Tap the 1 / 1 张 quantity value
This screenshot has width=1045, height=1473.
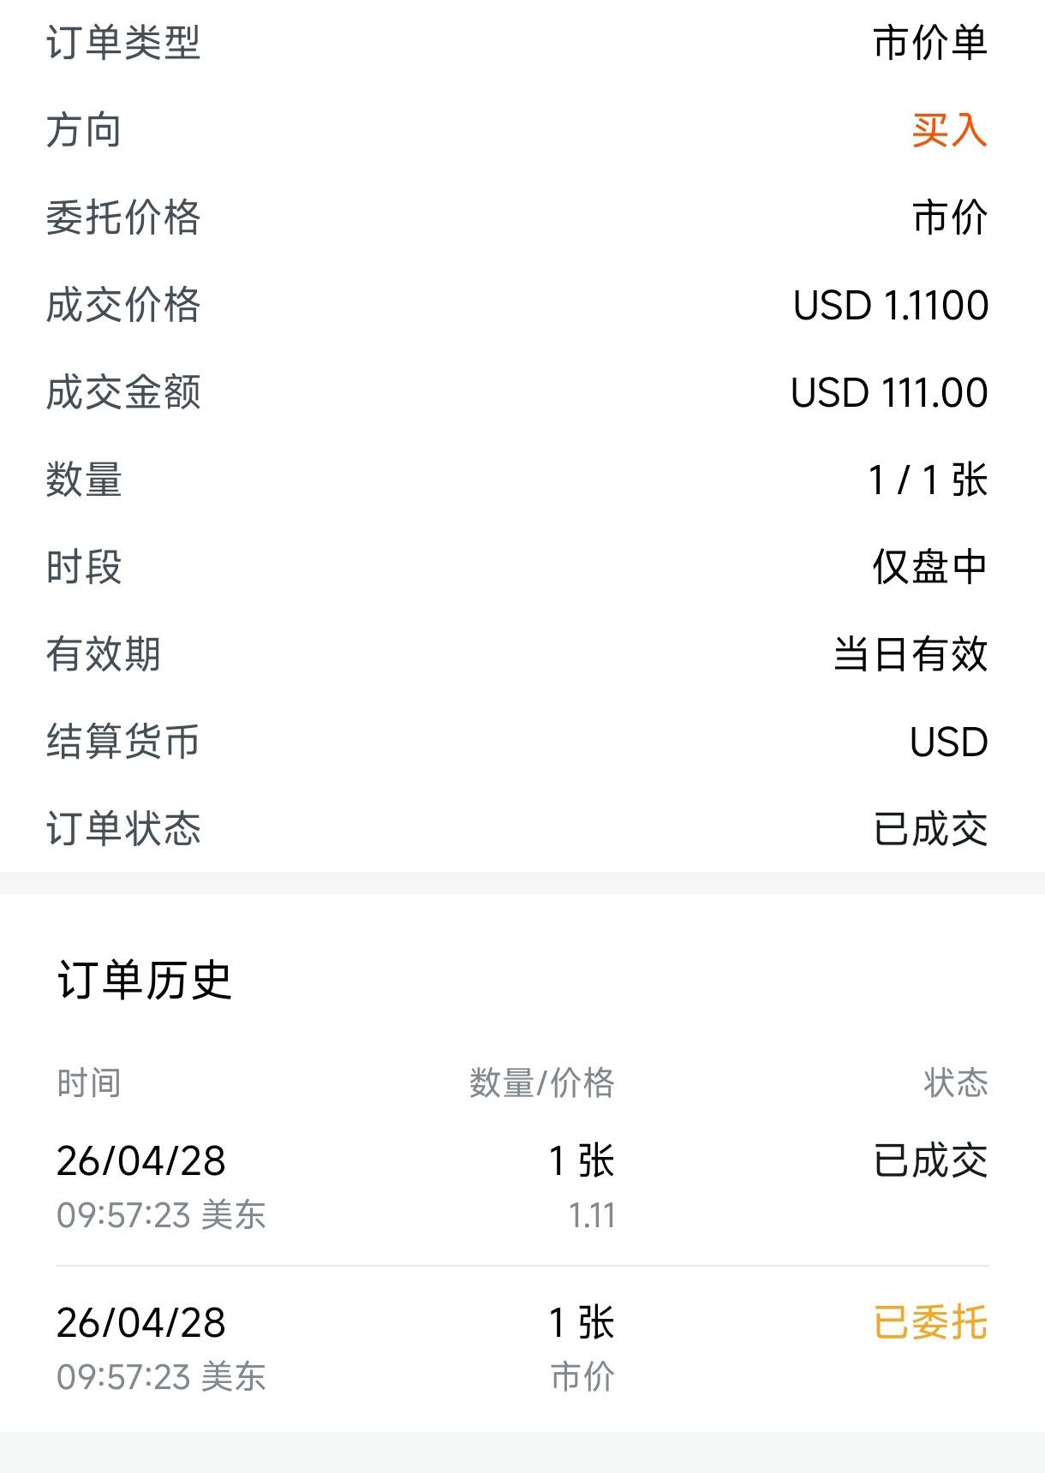pos(928,480)
